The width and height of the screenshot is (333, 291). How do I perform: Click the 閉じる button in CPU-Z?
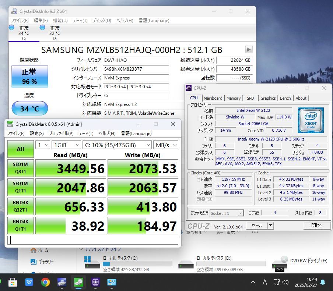pyautogui.click(x=317, y=226)
